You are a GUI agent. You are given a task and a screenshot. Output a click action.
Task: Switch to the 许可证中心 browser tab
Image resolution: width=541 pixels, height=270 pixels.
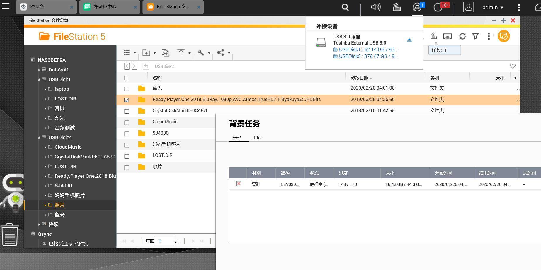point(106,6)
